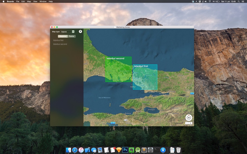Click the Mudanya label on the map
The width and height of the screenshot is (247, 154).
[128, 113]
